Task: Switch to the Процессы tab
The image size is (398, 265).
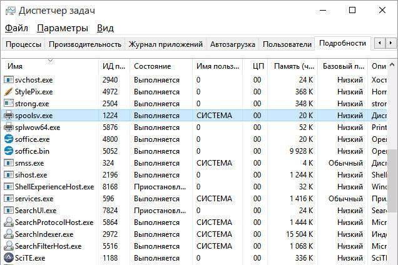Action: tap(24, 44)
